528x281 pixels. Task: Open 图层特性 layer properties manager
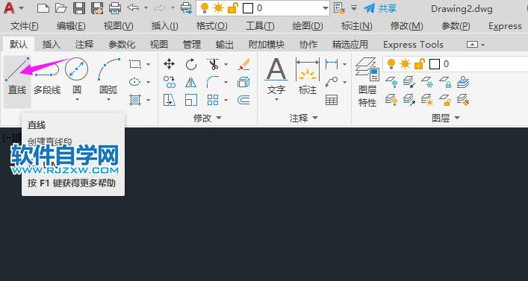click(367, 82)
